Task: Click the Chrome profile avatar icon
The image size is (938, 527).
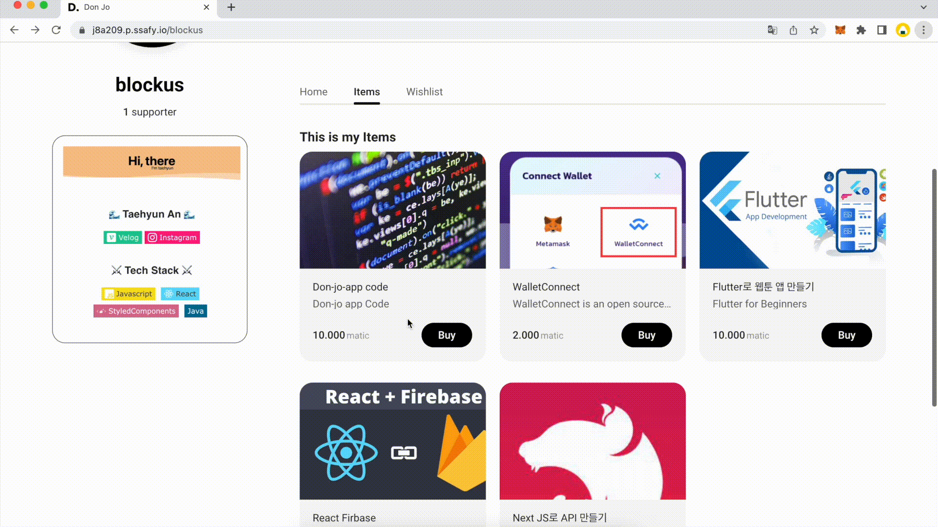Action: coord(902,30)
